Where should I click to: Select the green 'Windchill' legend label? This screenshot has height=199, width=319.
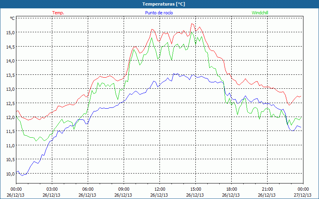coord(260,13)
